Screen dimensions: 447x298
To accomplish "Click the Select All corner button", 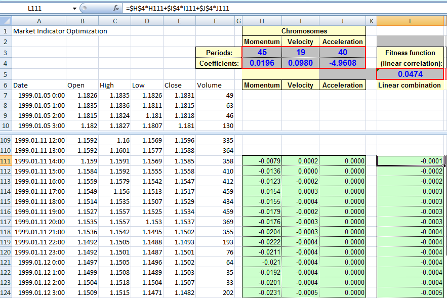I will click(x=6, y=21).
